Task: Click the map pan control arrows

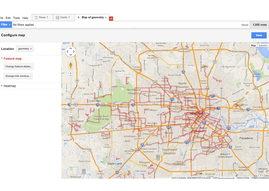Action: [70, 51]
